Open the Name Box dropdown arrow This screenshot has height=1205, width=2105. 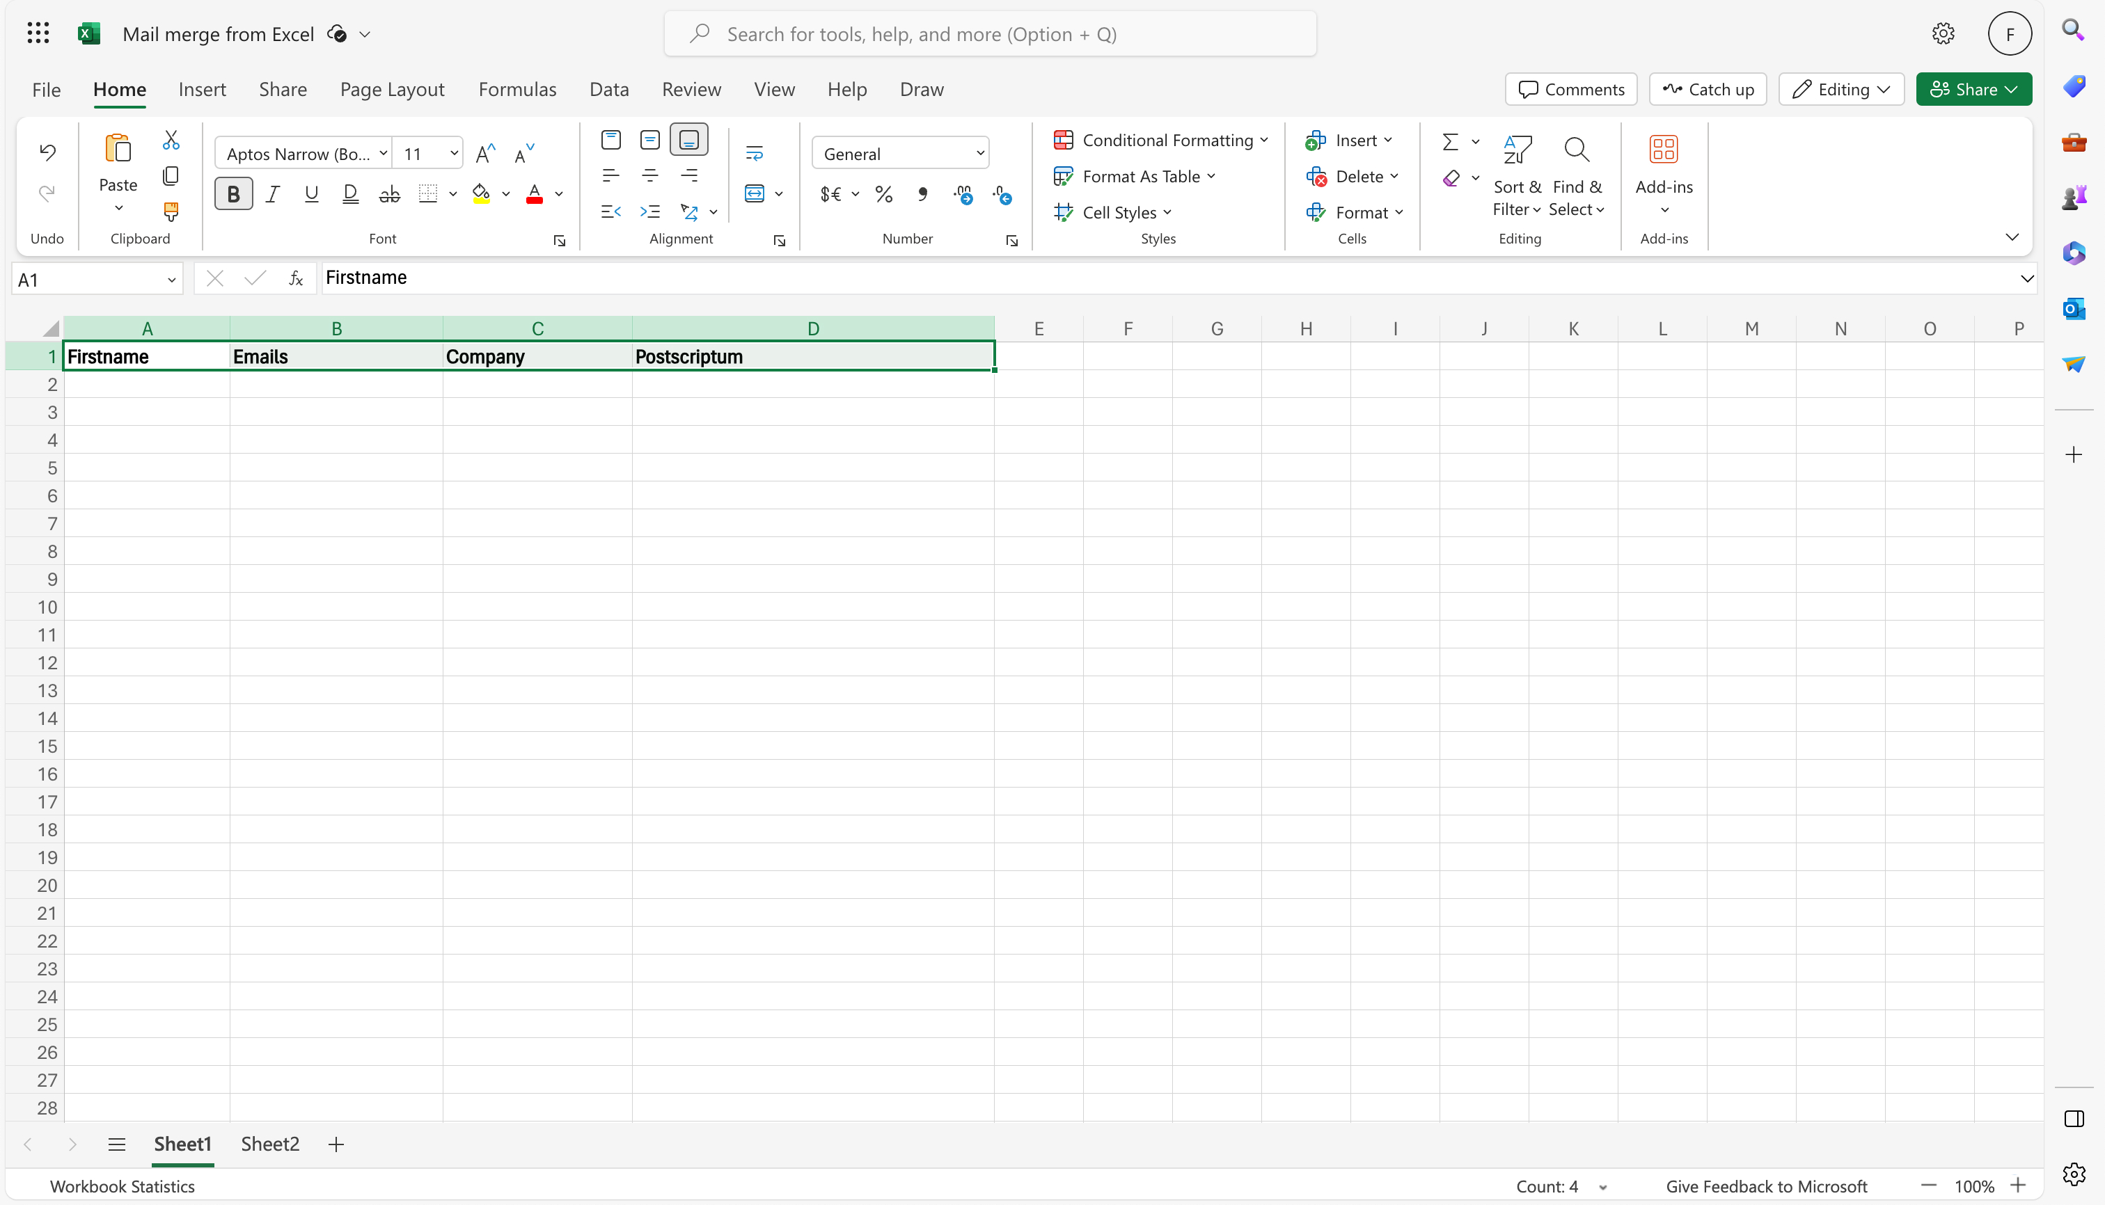(x=171, y=280)
